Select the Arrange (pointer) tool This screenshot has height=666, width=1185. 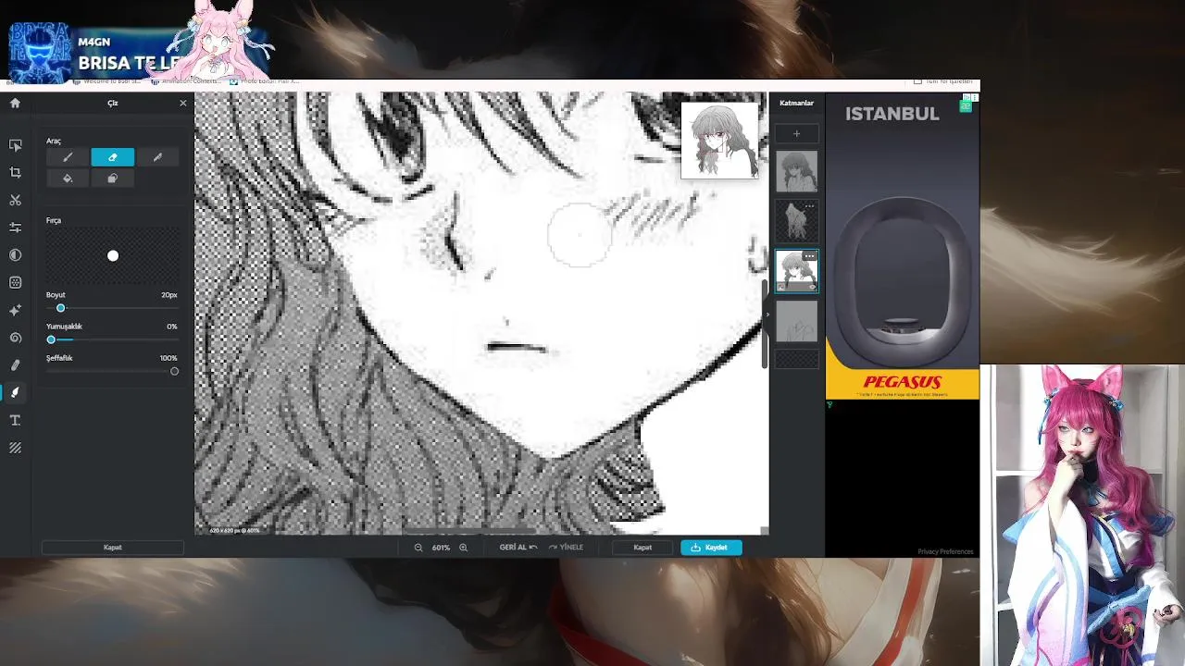[x=15, y=145]
